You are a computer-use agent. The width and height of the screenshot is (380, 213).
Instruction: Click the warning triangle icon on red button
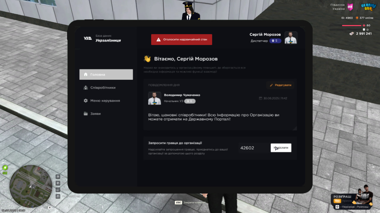(x=159, y=39)
